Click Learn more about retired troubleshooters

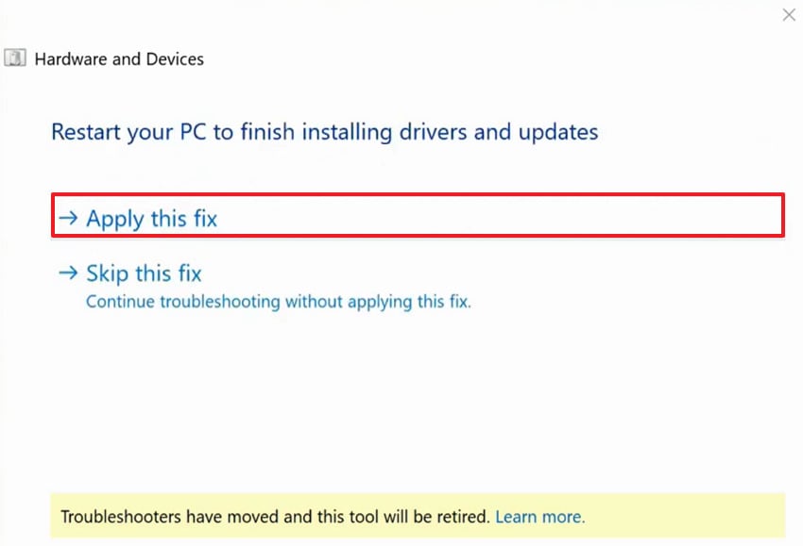point(539,517)
